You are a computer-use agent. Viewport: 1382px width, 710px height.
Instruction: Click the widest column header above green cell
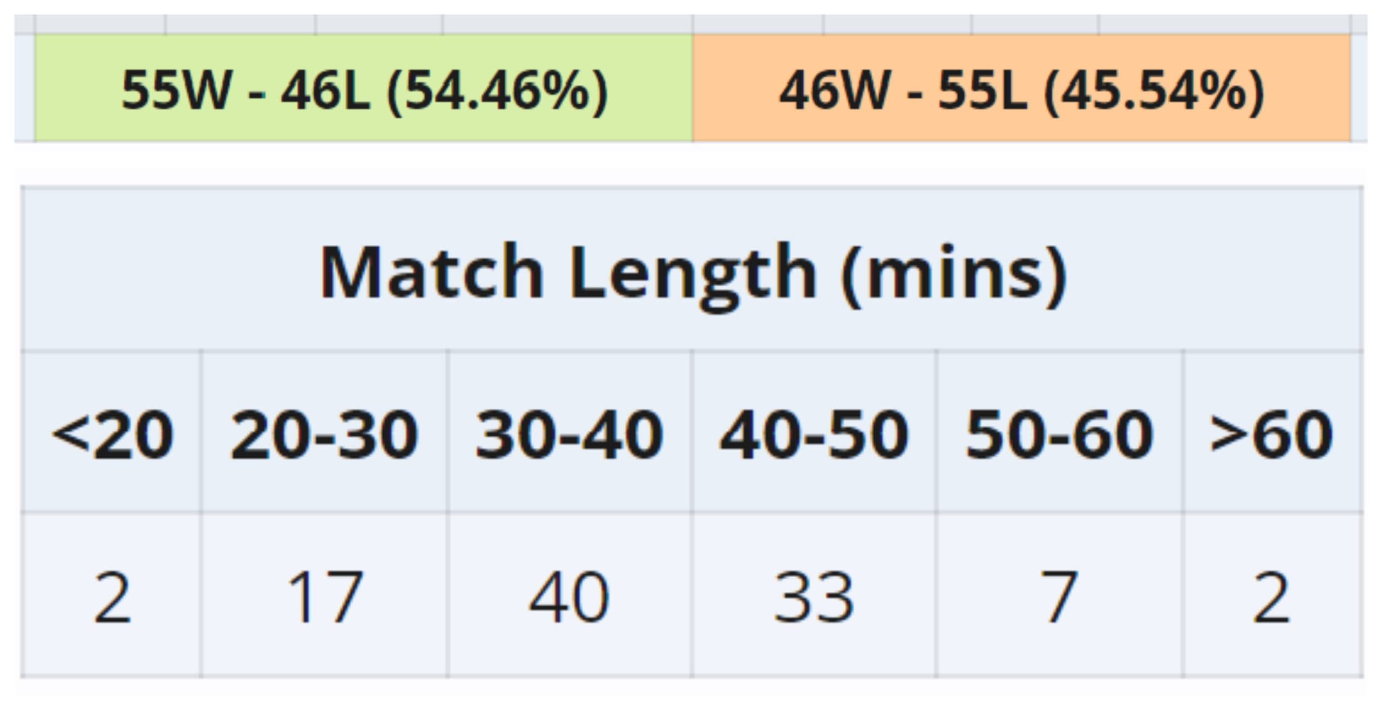pos(567,24)
